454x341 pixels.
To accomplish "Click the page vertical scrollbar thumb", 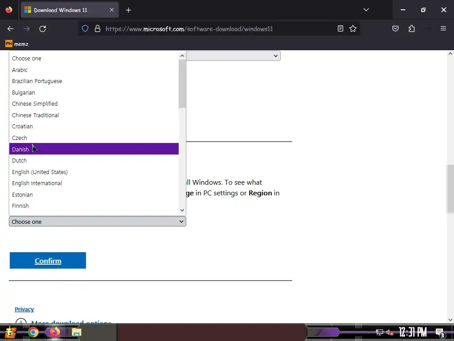I will (450, 188).
